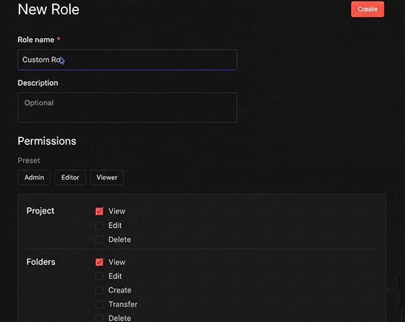Image resolution: width=405 pixels, height=322 pixels.
Task: Click the Folders permission group label
Action: tap(41, 262)
